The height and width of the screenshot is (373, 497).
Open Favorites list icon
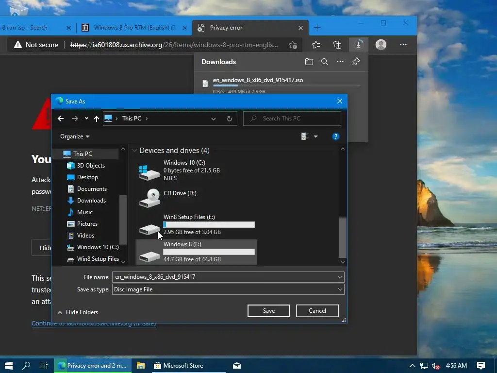coord(315,45)
